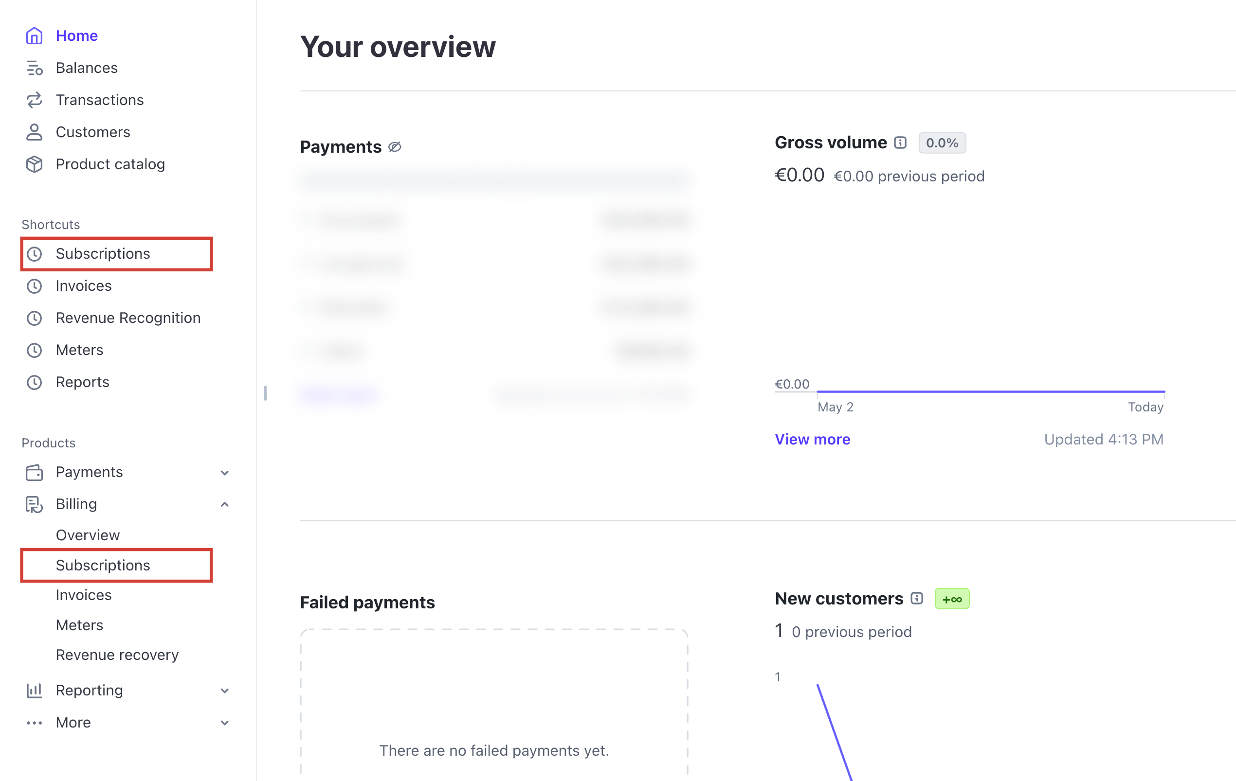Select the Payments wallet icon under Products

point(34,472)
